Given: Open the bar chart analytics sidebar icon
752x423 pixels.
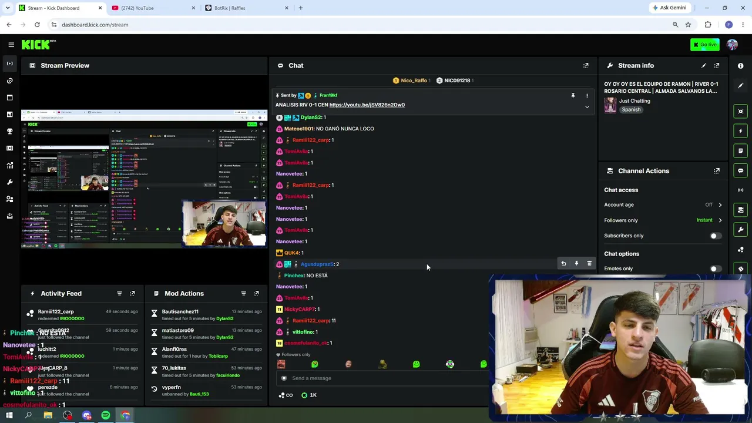Looking at the screenshot, I should tap(9, 115).
